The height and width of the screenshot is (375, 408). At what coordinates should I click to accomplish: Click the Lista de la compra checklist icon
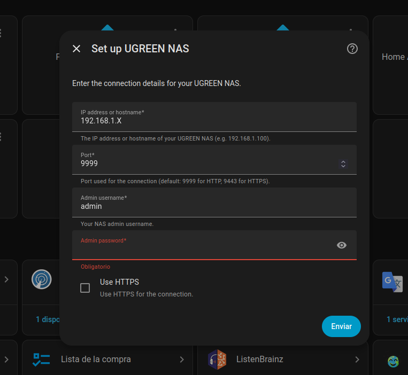41,360
